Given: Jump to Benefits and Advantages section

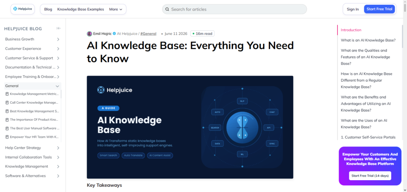Looking at the screenshot, I should [x=366, y=104].
